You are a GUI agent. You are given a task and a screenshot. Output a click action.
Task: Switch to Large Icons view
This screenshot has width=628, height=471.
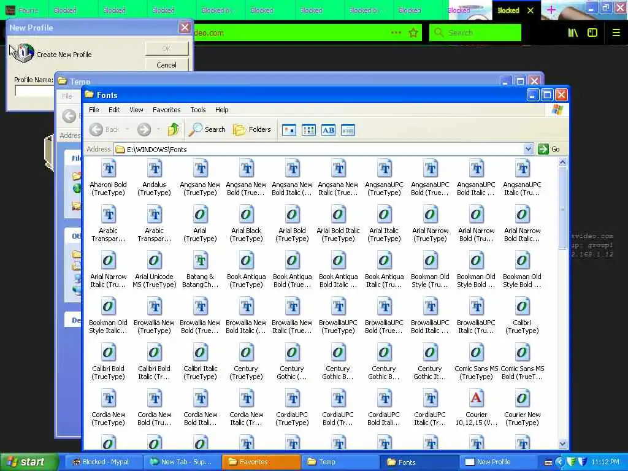289,130
